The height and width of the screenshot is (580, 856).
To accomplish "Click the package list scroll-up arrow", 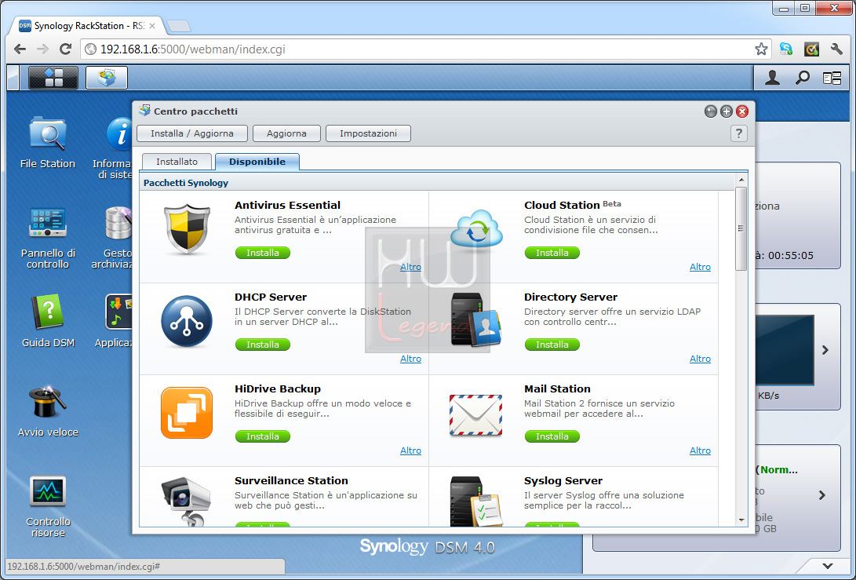I will pos(741,180).
